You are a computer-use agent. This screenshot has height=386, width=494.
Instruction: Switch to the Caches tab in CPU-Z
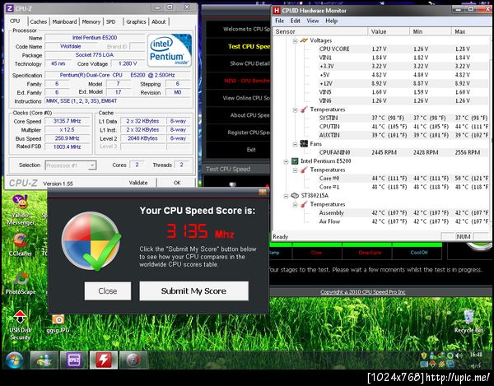39,21
